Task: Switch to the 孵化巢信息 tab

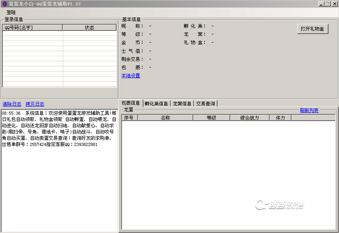Action: [156, 103]
